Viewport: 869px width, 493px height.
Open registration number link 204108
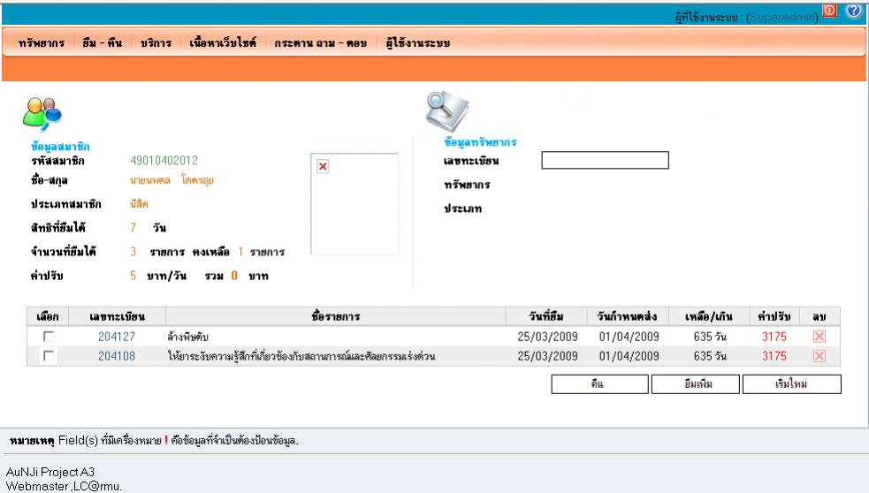[x=117, y=356]
